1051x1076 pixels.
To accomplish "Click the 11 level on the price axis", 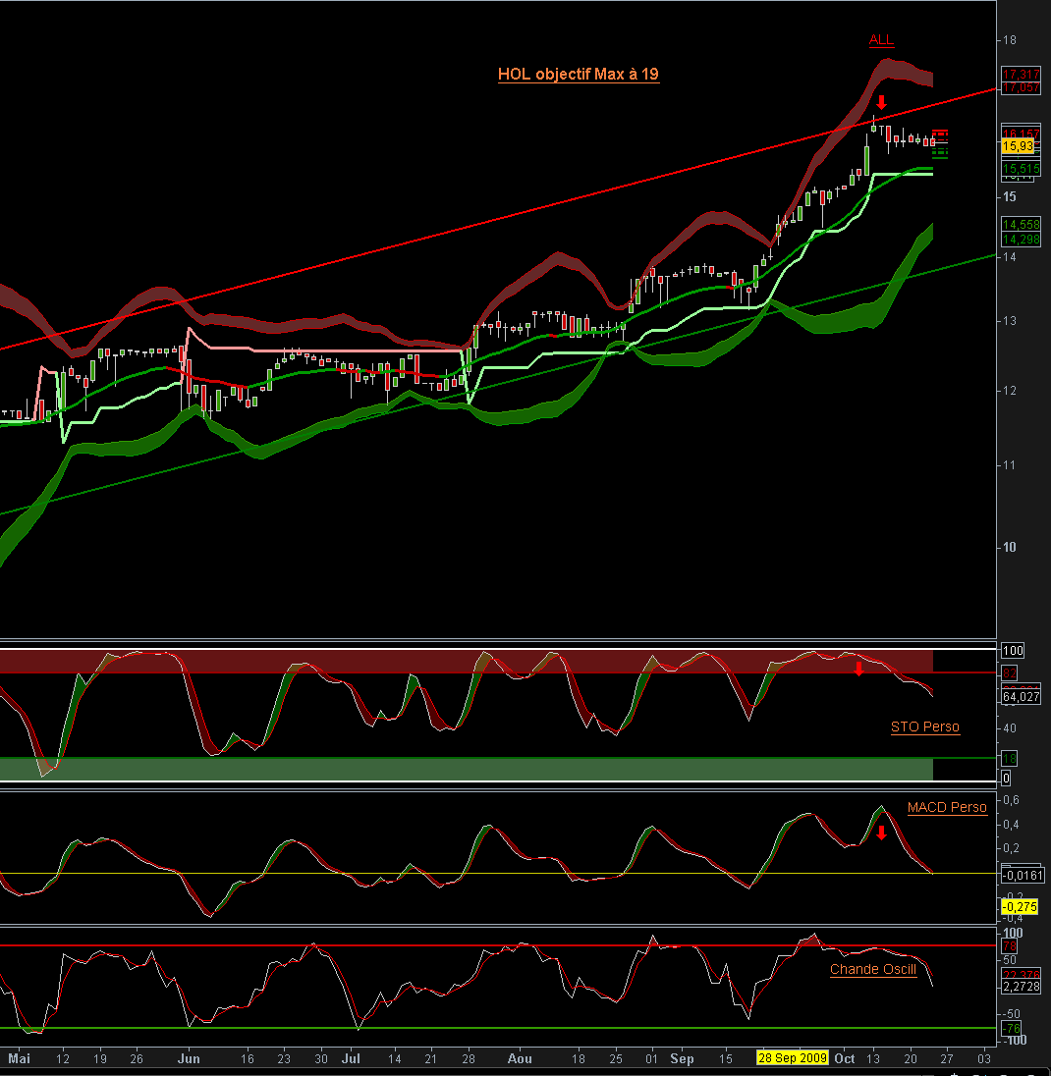I will [x=1009, y=465].
